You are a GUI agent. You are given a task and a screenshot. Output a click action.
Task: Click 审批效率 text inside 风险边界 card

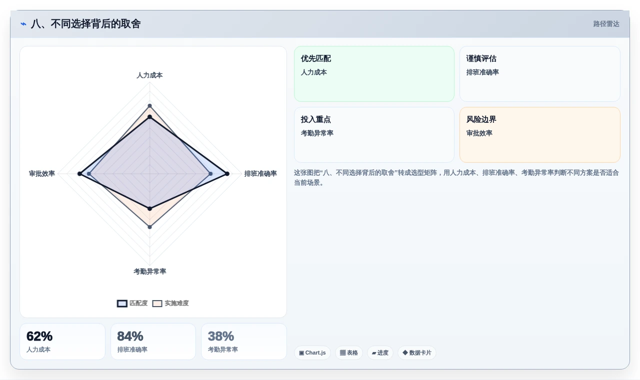pyautogui.click(x=479, y=133)
